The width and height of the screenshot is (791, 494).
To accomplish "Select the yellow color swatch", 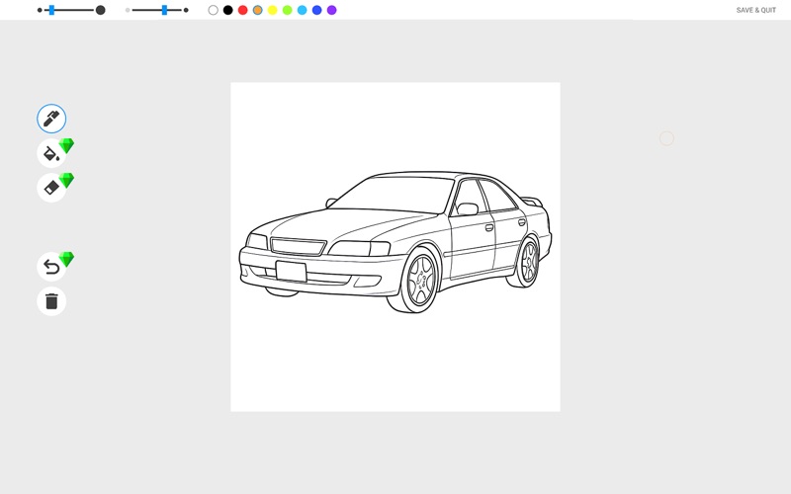I will click(272, 10).
